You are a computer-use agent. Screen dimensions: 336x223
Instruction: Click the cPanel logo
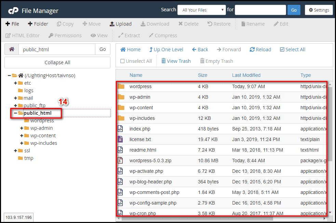point(13,11)
